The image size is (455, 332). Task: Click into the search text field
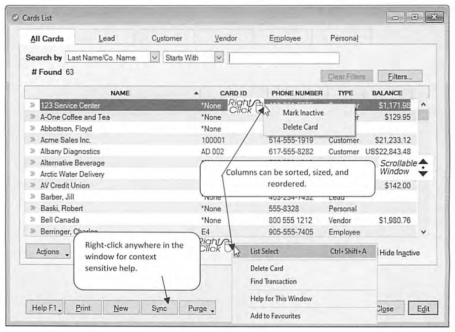click(x=284, y=58)
